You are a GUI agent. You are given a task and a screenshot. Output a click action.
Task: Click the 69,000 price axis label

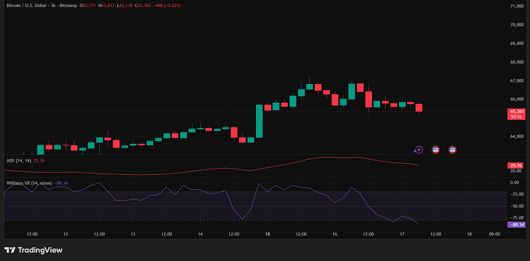(x=517, y=43)
